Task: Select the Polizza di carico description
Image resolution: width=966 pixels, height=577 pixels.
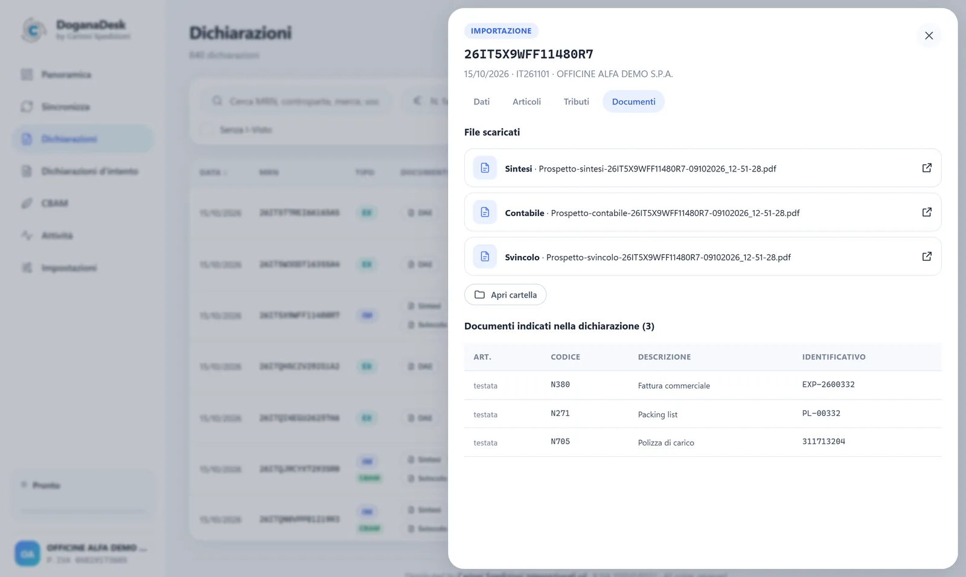Action: click(x=666, y=442)
